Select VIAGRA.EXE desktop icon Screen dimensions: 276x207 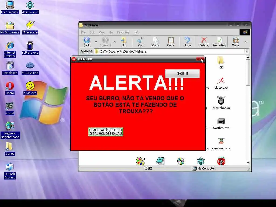point(30,68)
